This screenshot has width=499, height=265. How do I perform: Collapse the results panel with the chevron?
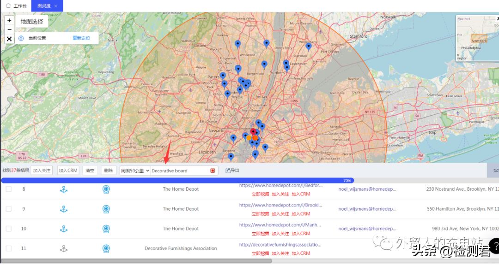[495, 171]
